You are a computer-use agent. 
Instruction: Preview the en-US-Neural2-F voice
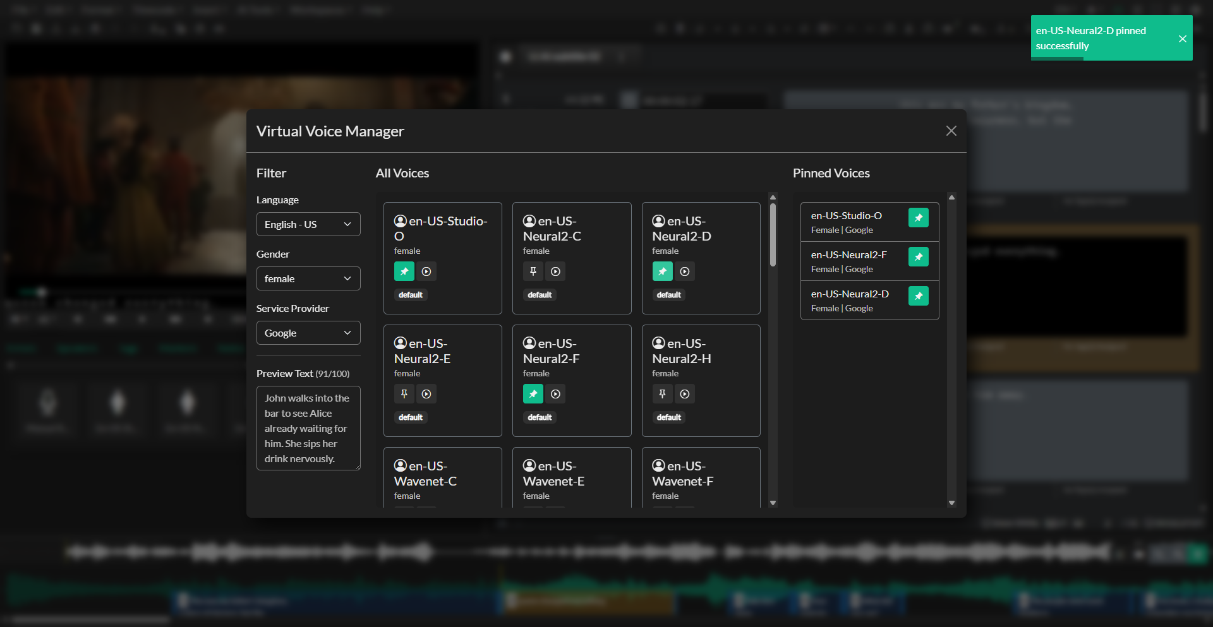(x=555, y=393)
